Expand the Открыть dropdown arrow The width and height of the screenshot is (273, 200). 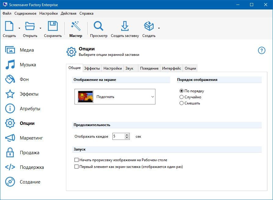click(x=40, y=28)
